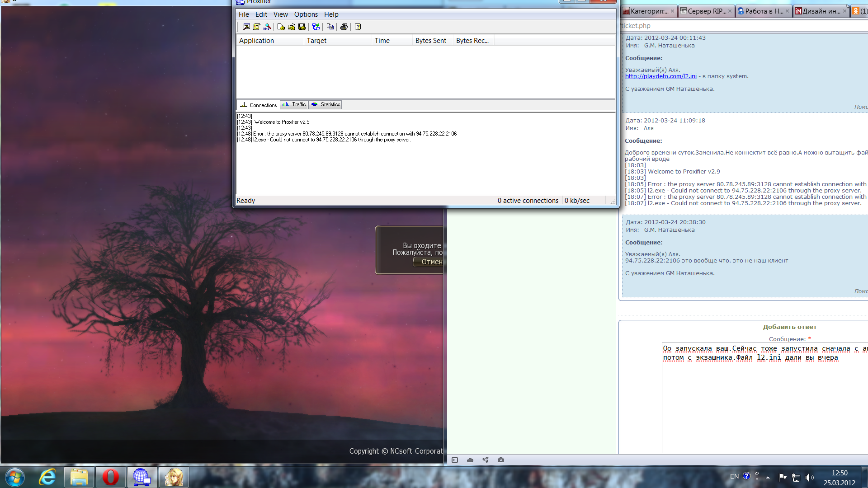Open Proxy Settings toolbar icon in Proxifier

pyautogui.click(x=246, y=27)
